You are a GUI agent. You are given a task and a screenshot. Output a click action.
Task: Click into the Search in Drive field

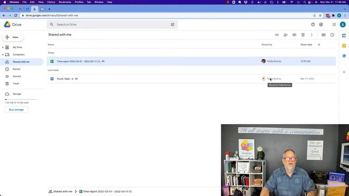pyautogui.click(x=112, y=24)
